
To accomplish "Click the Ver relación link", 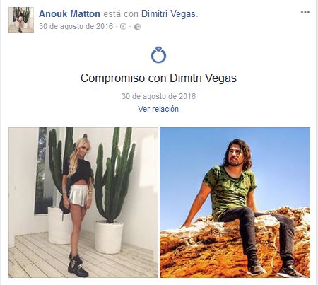I will (158, 109).
